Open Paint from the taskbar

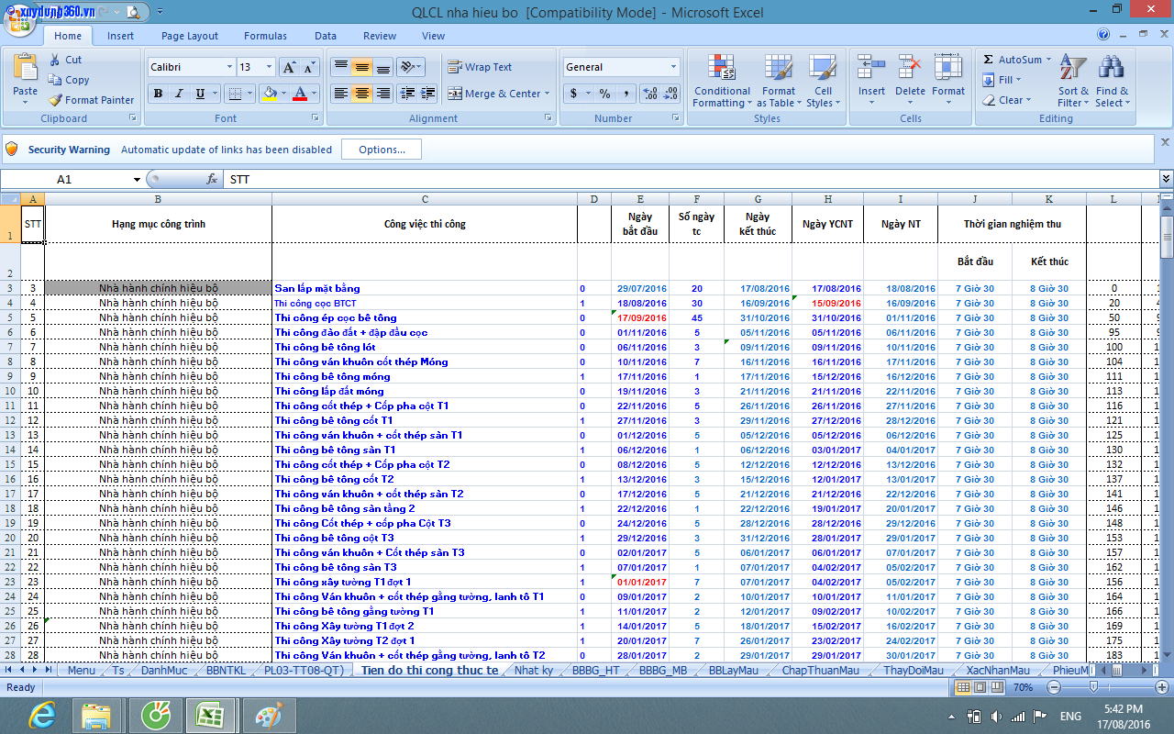tap(270, 715)
